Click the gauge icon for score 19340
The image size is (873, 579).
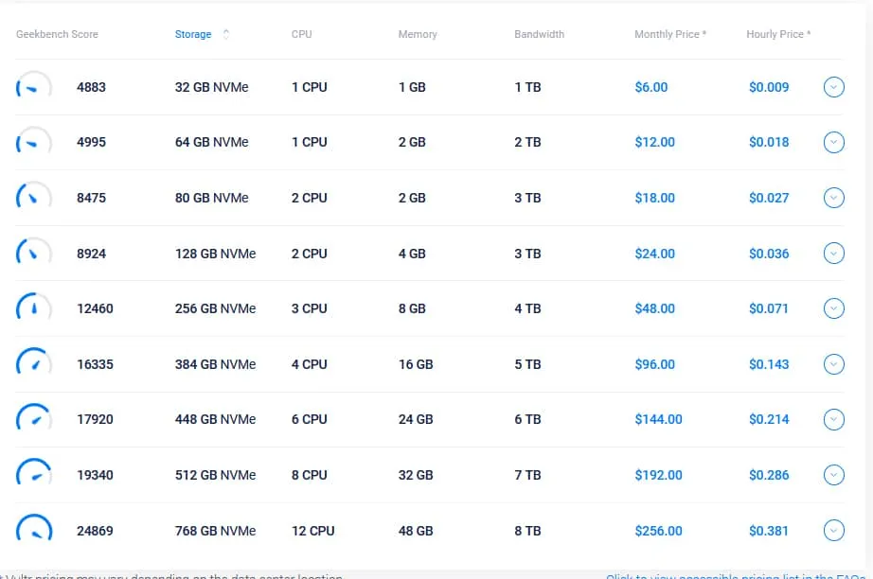(34, 475)
